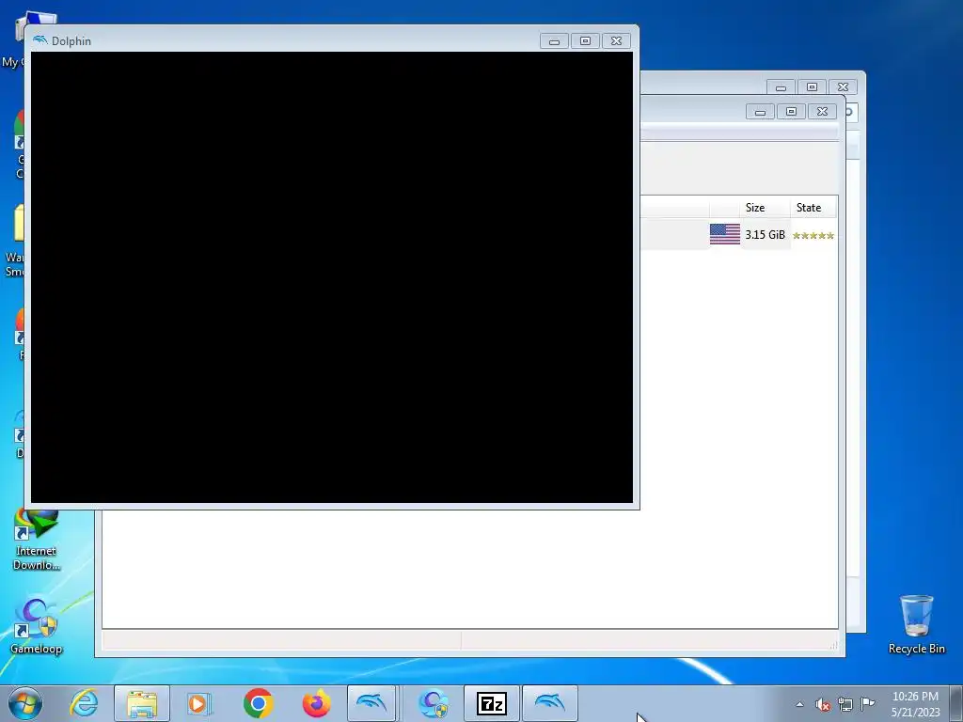This screenshot has height=722, width=963.
Task: Open the network tray icon
Action: click(x=845, y=705)
